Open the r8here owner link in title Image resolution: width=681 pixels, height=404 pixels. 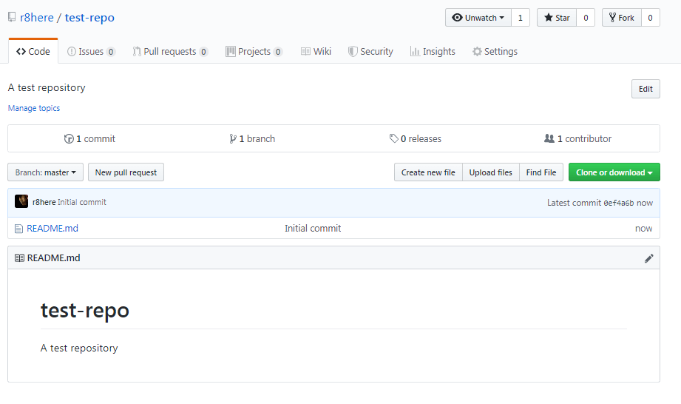point(37,17)
